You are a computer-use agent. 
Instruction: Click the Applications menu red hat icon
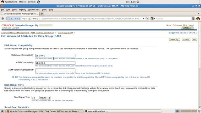click(x=3, y=2)
